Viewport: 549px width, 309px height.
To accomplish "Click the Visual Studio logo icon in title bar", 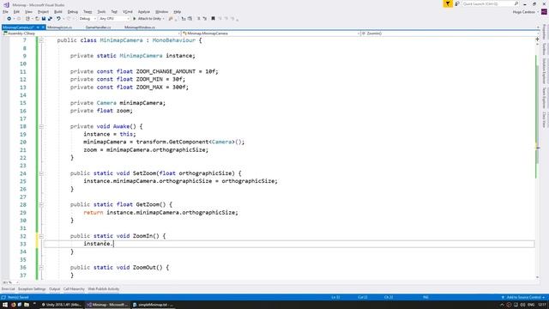I will 6,5.
